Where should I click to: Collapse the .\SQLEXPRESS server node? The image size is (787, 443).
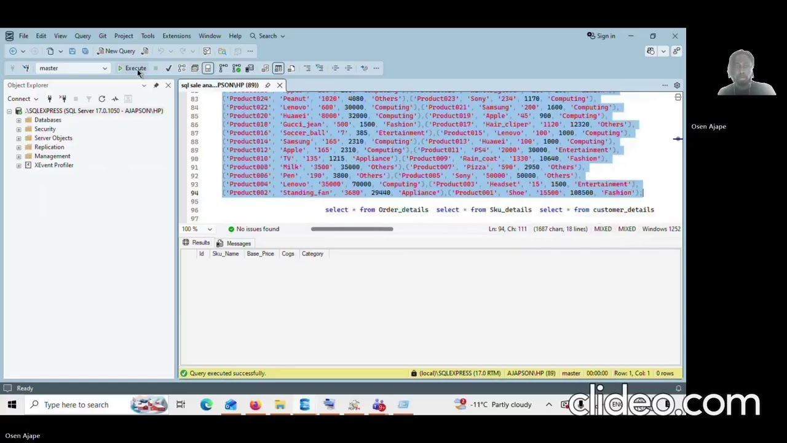point(9,111)
